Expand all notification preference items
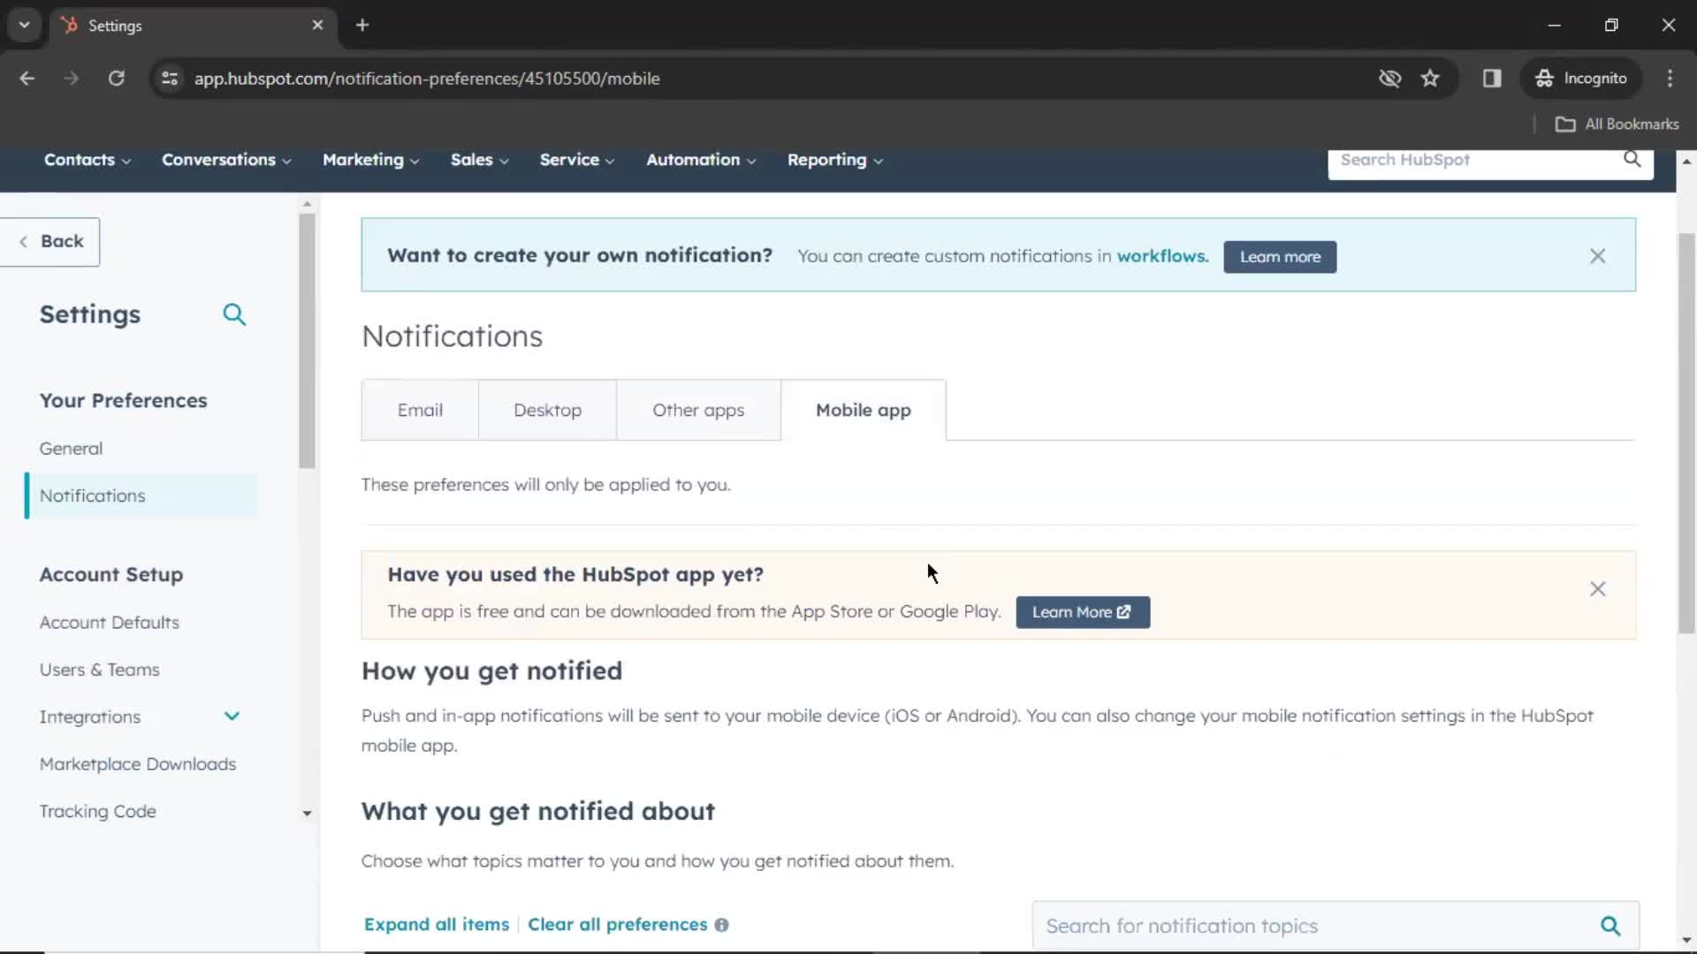Image resolution: width=1697 pixels, height=954 pixels. tap(436, 924)
